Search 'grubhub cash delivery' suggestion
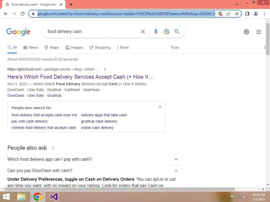The width and height of the screenshot is (270, 202). pyautogui.click(x=99, y=122)
